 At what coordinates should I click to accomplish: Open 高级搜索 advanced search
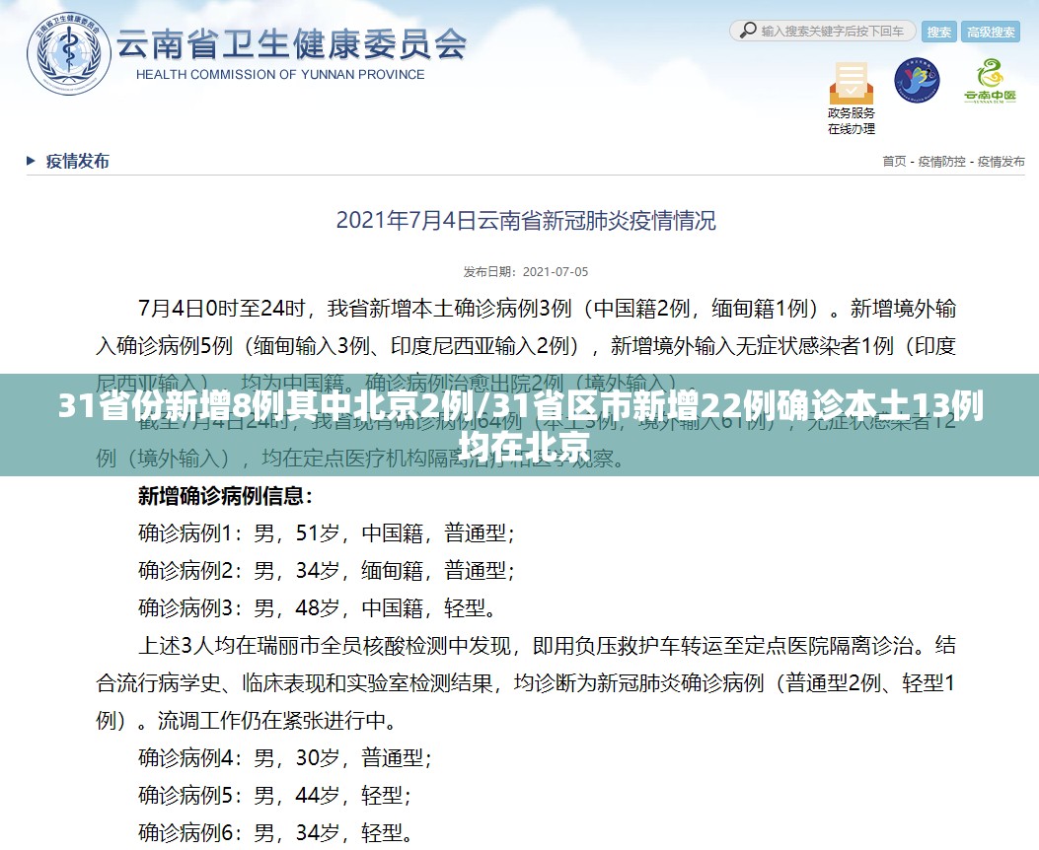click(991, 32)
